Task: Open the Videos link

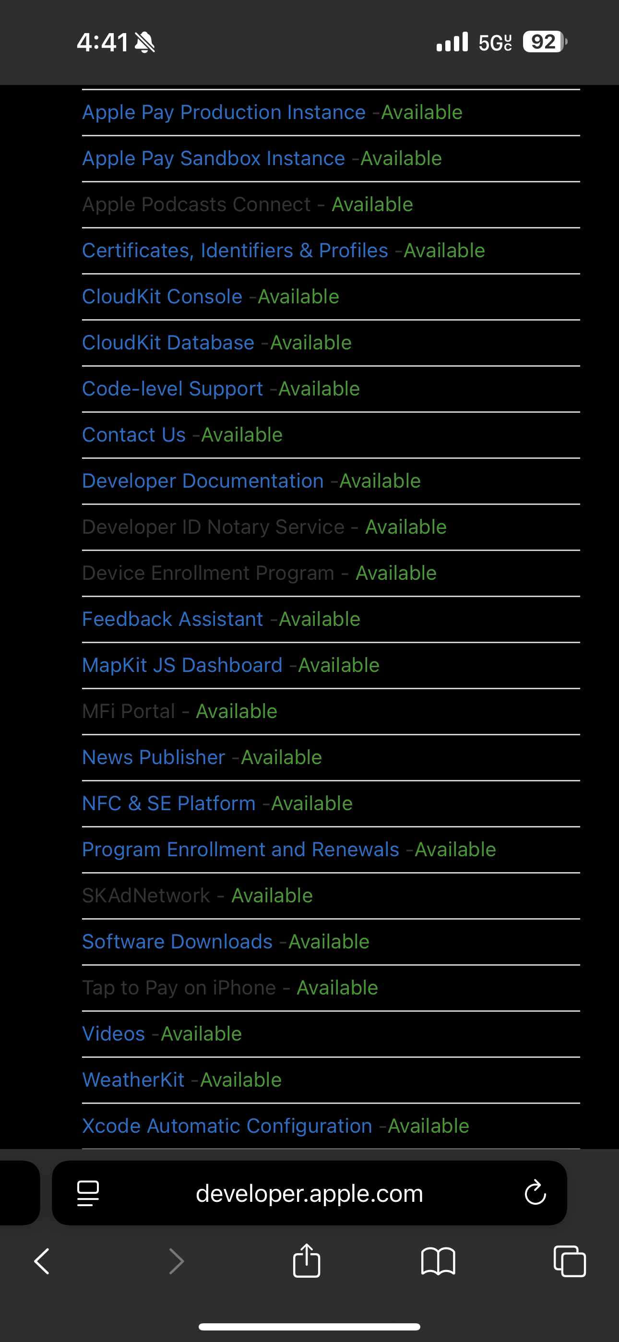Action: (114, 1033)
